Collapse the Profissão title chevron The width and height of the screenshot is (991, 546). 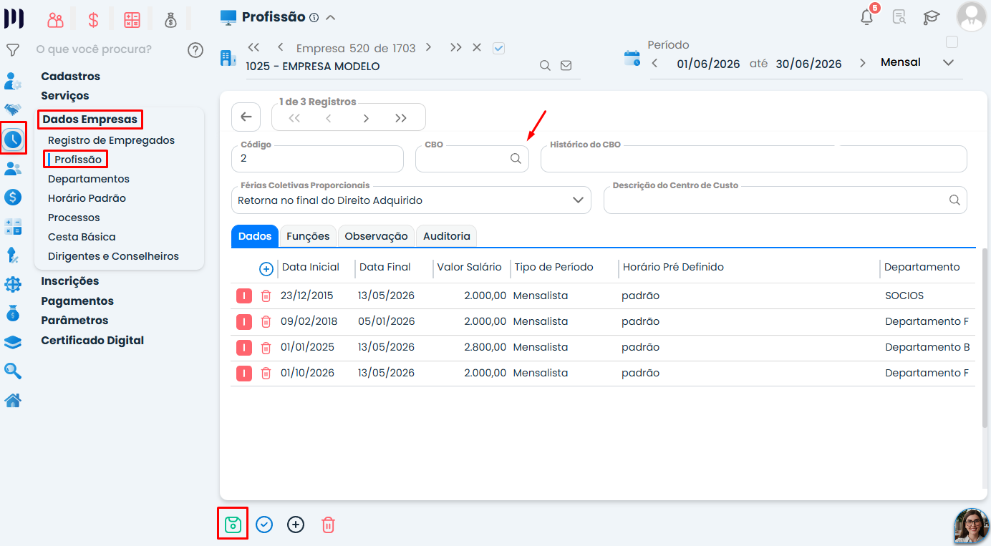330,17
